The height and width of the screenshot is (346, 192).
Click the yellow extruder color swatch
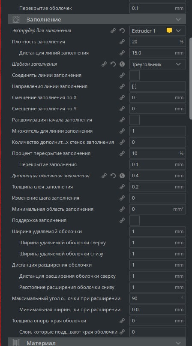[x=169, y=30]
